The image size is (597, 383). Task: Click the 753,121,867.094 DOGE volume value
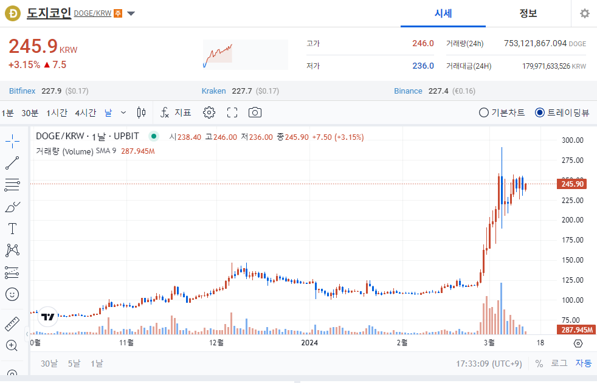(x=545, y=43)
